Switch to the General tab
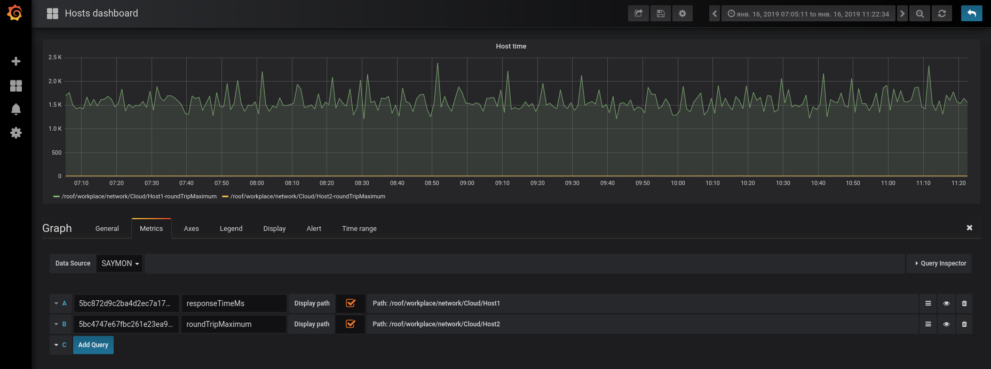 point(107,228)
